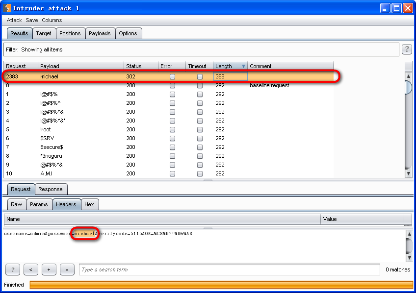Image resolution: width=416 pixels, height=293 pixels.
Task: Select row with payload A.M.I
Action: pos(168,173)
